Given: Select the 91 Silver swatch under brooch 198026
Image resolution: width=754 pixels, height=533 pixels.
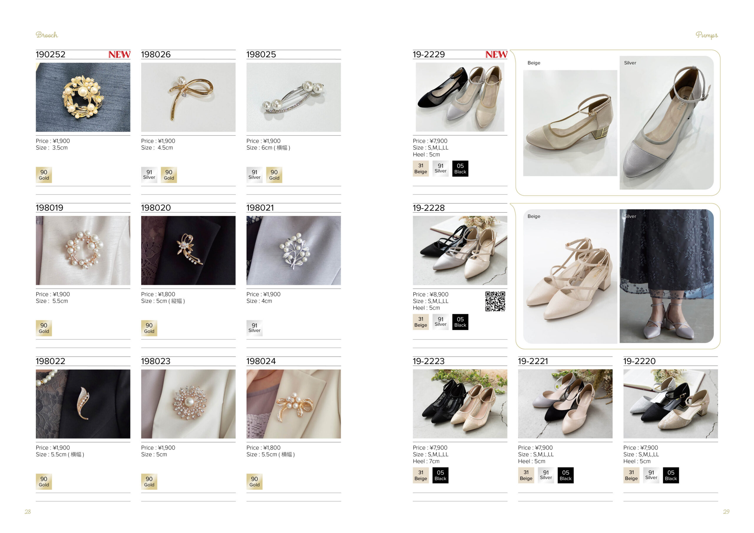Looking at the screenshot, I should click(149, 175).
